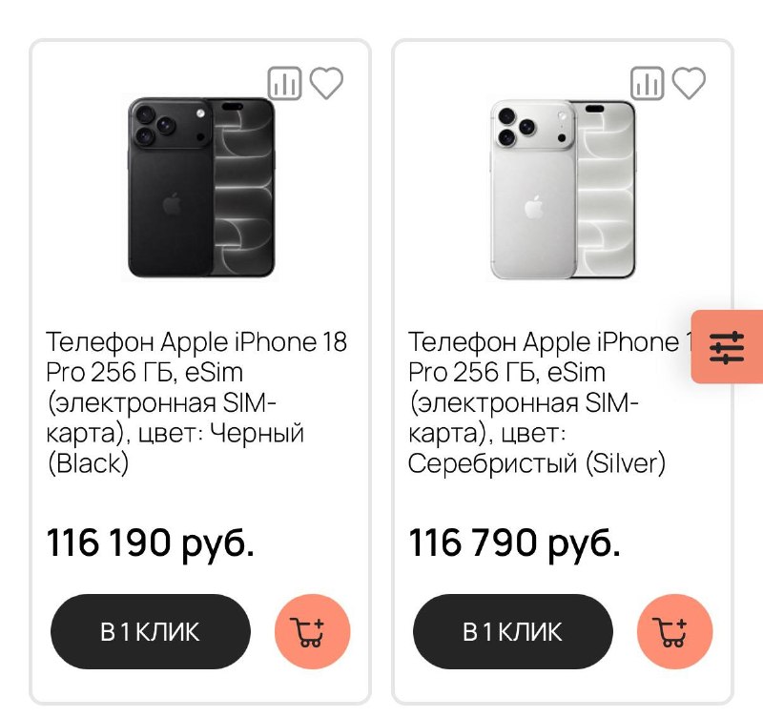The width and height of the screenshot is (763, 717).
Task: Add silver iPhone to comparison list
Action: (x=648, y=83)
